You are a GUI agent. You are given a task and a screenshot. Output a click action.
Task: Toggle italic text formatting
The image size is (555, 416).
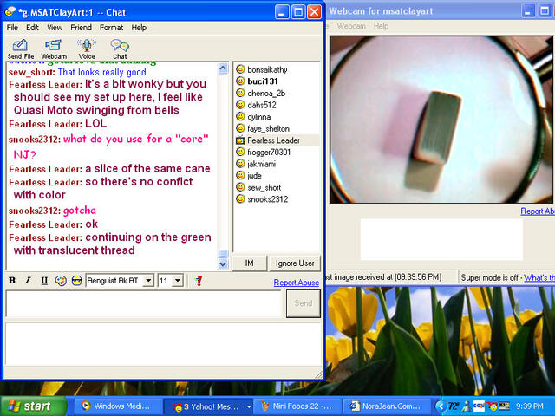pos(28,281)
